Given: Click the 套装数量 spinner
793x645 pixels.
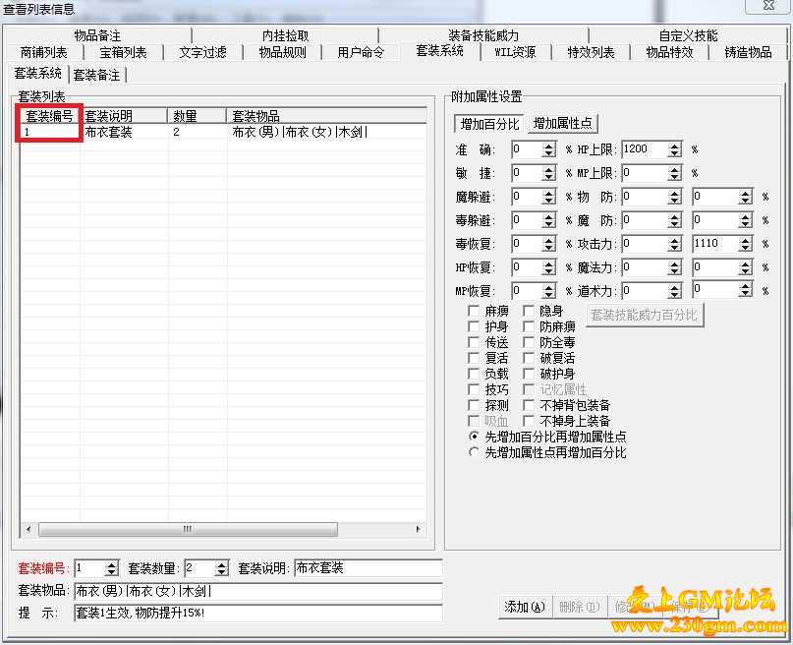Looking at the screenshot, I should [x=221, y=568].
